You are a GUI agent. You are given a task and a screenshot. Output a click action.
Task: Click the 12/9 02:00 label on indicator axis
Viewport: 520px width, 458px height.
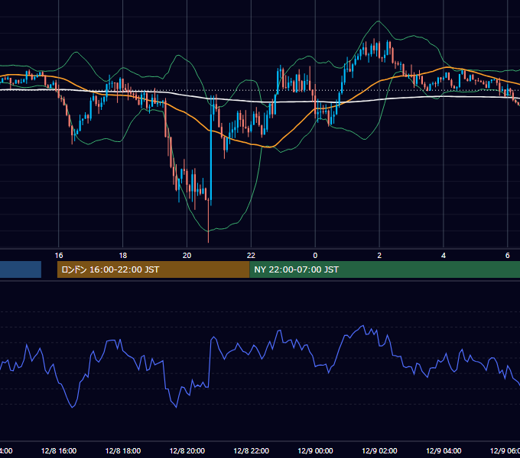click(x=379, y=451)
